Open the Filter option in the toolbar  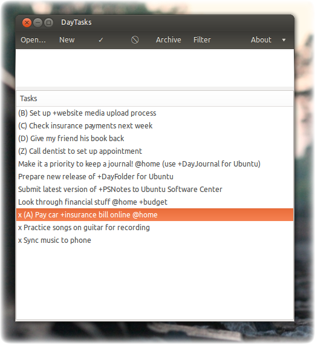pos(202,40)
